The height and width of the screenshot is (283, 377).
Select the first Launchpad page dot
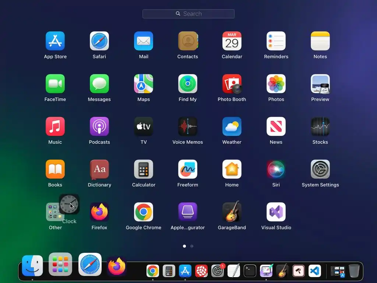tap(184, 246)
